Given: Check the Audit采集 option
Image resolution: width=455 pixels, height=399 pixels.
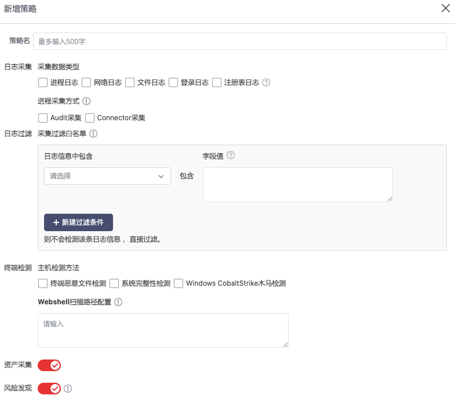Looking at the screenshot, I should pyautogui.click(x=43, y=118).
